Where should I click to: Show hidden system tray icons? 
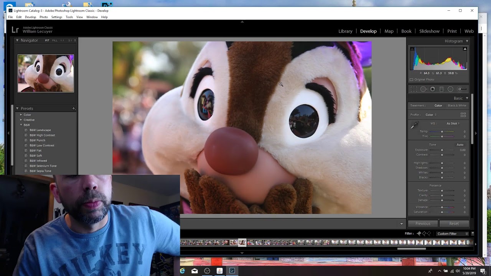point(440,271)
